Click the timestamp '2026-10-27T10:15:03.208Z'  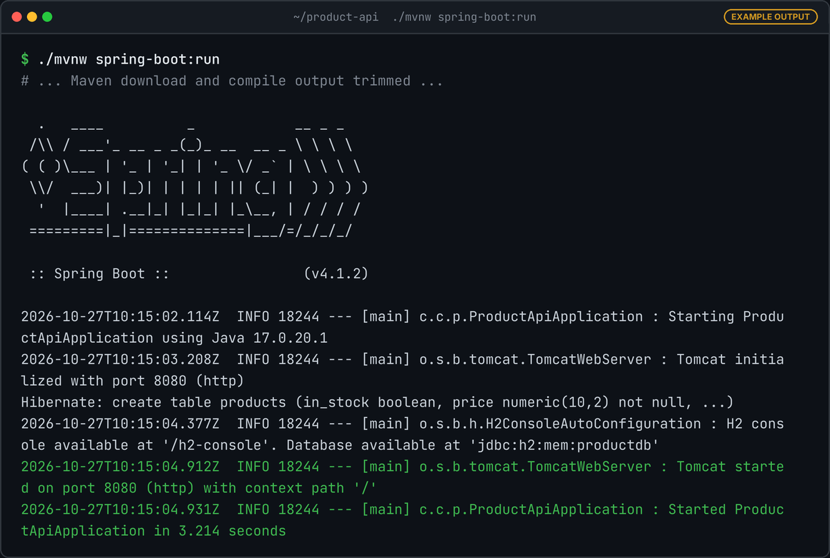click(120, 360)
